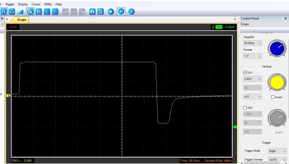The height and width of the screenshot is (164, 289).
Task: Expand the CH1 2.00V volts dropdown
Action: point(252,79)
